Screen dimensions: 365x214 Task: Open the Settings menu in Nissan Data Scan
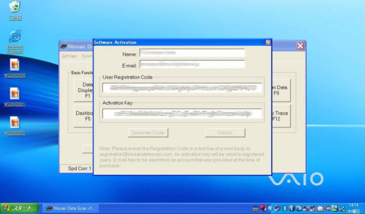[x=69, y=56]
